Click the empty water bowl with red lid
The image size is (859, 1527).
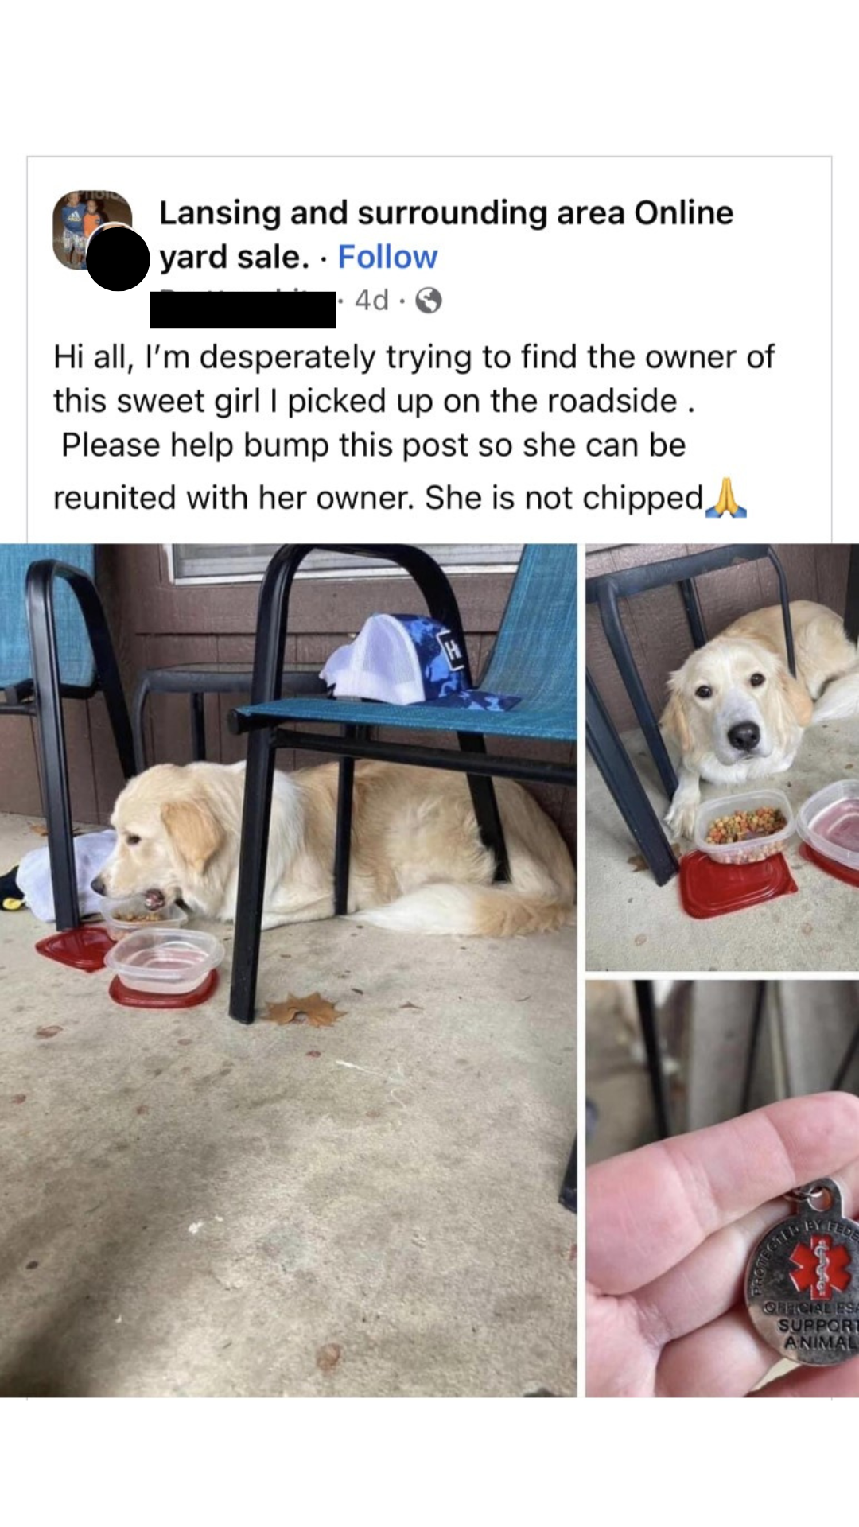click(165, 967)
